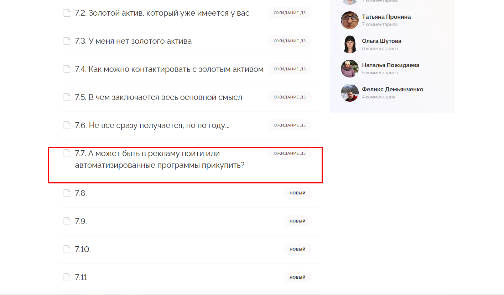Click document icon beside lesson 7.3
504x295 pixels.
67,41
